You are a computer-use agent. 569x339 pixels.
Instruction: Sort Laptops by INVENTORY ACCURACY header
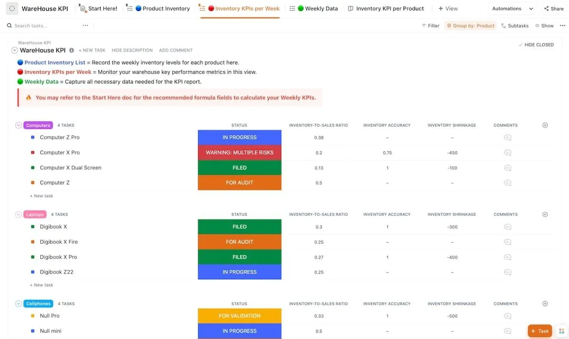click(x=387, y=214)
